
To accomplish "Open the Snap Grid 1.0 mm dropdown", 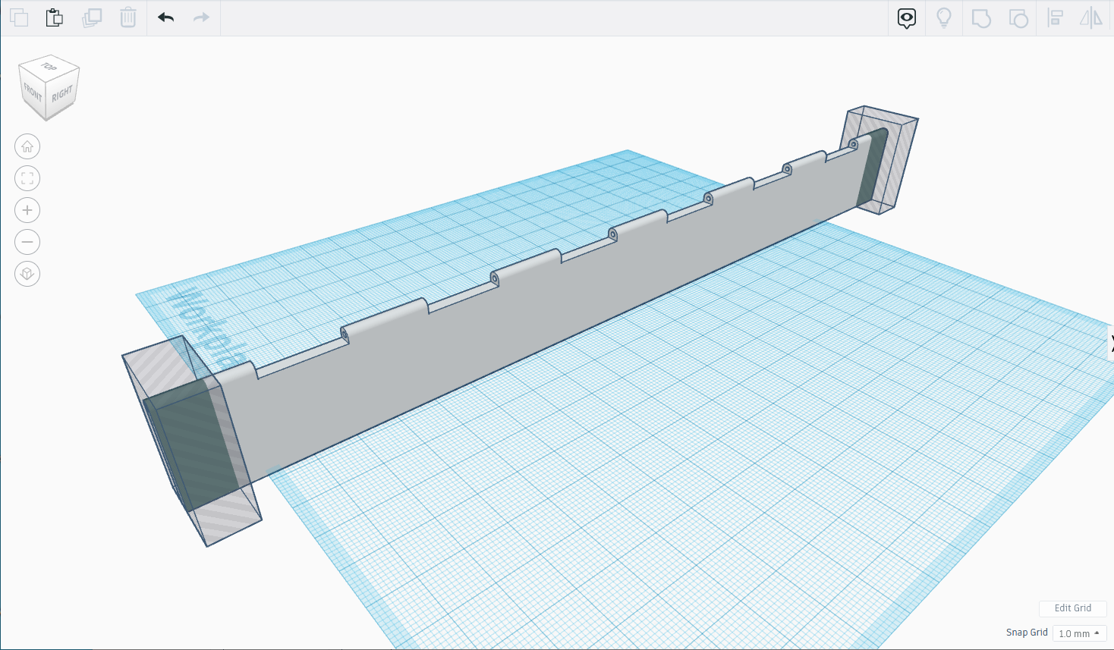I will [1079, 633].
